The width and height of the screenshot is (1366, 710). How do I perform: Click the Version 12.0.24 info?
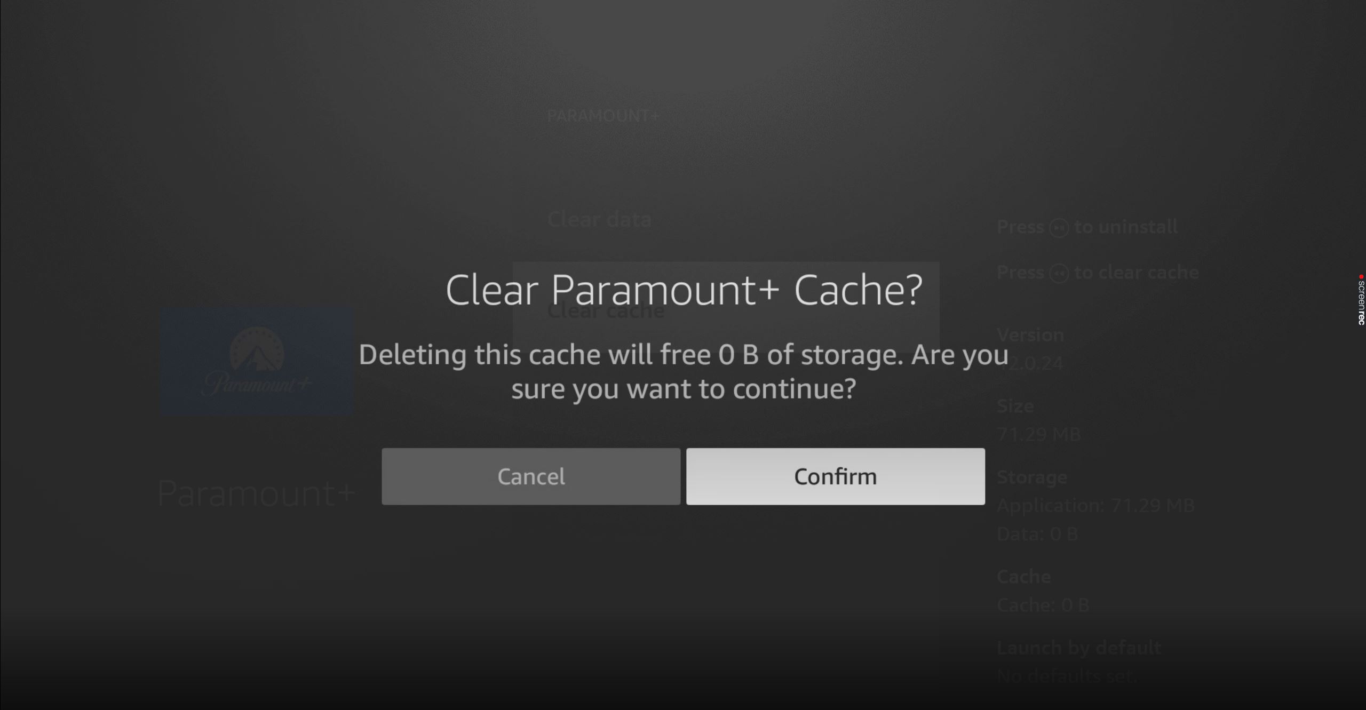[x=1030, y=349]
